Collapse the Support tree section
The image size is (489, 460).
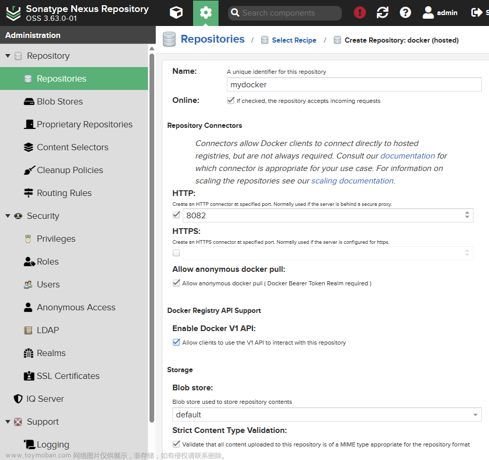pos(8,422)
